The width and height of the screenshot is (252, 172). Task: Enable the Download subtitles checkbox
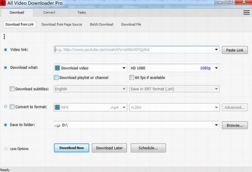pos(12,89)
